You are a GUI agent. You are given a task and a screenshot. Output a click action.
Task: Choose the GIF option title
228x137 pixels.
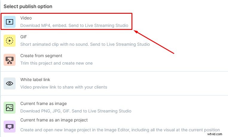[24, 37]
